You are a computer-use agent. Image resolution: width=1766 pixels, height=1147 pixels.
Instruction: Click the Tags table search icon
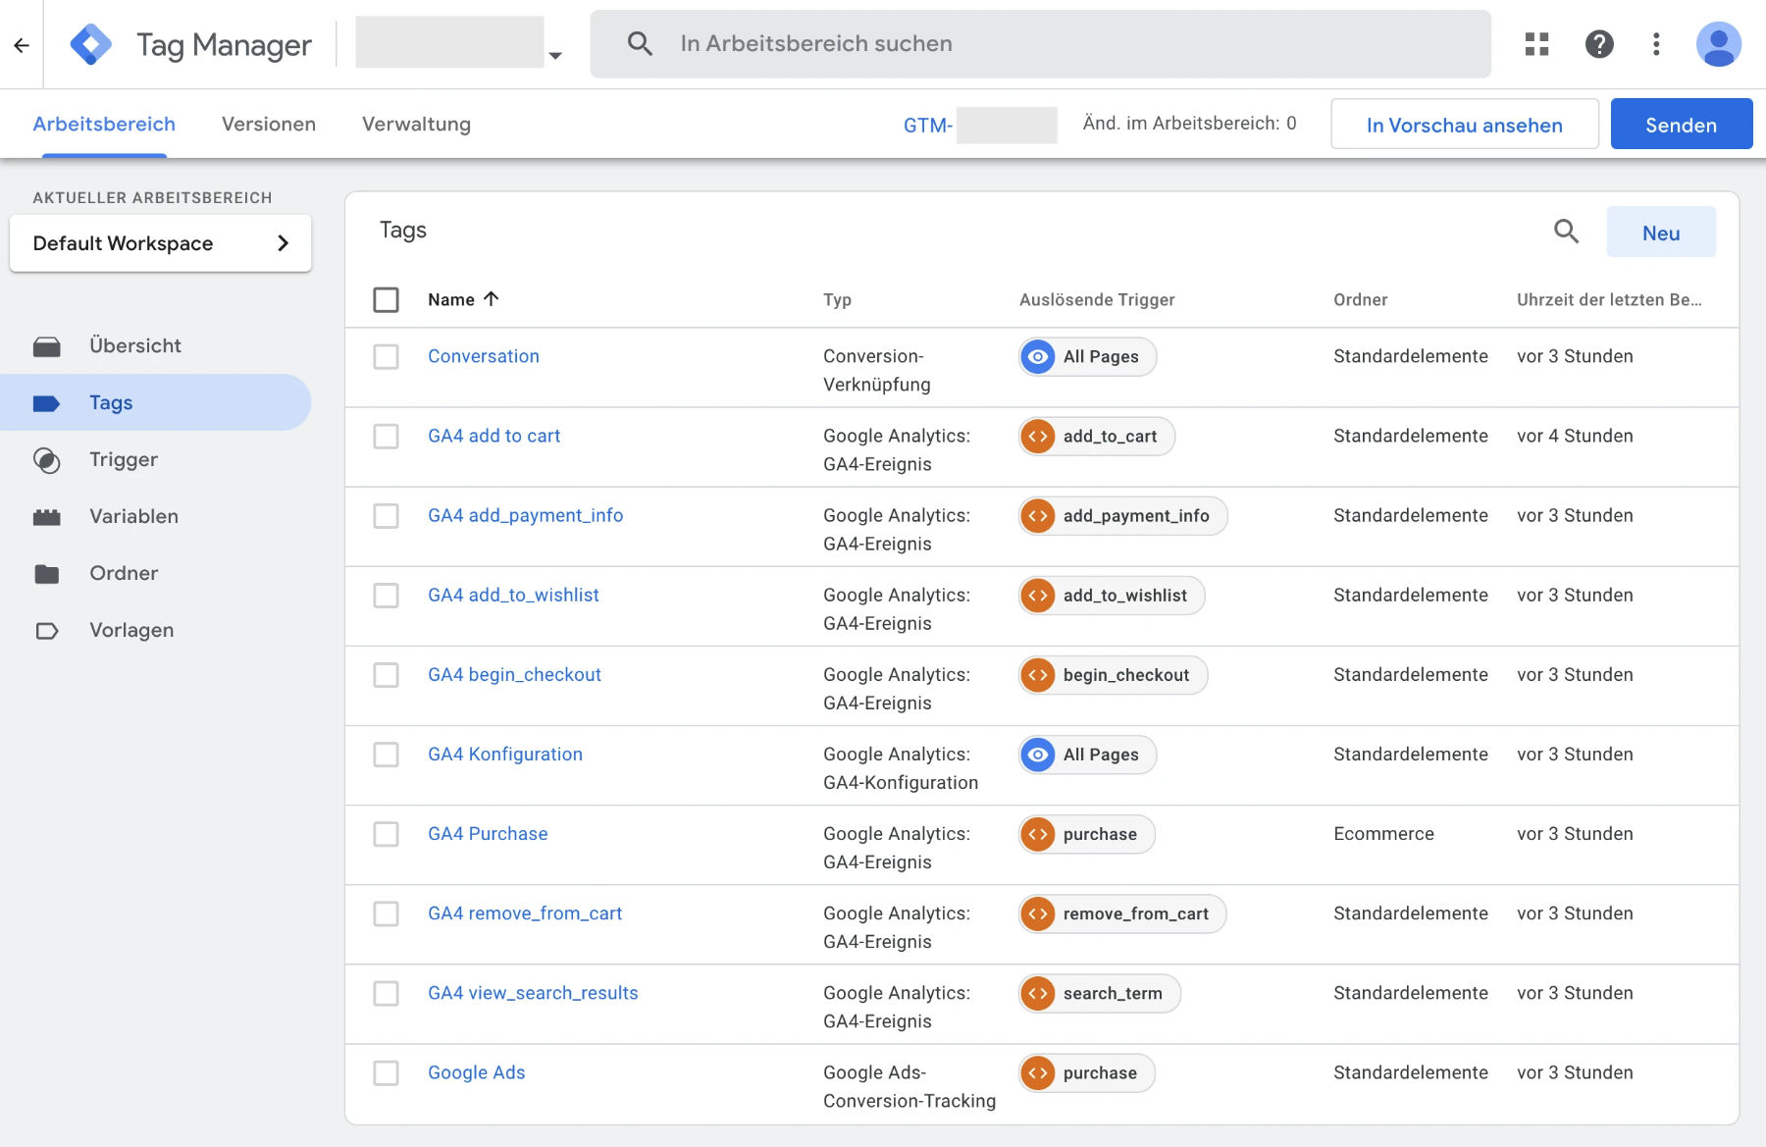click(1567, 232)
